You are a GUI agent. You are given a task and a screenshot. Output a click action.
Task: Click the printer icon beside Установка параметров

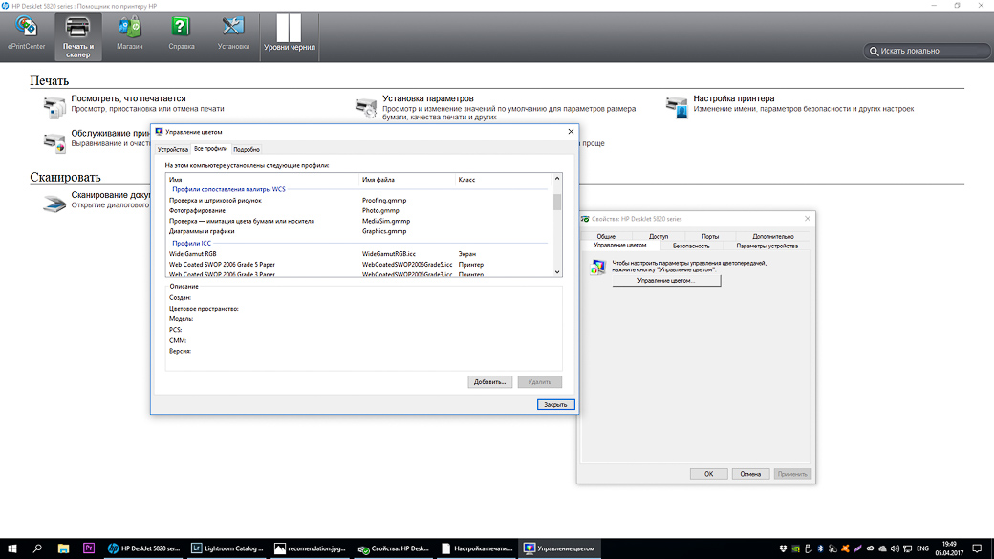(x=366, y=108)
